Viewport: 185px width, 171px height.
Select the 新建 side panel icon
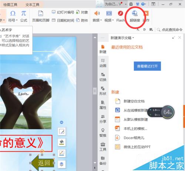click(103, 49)
